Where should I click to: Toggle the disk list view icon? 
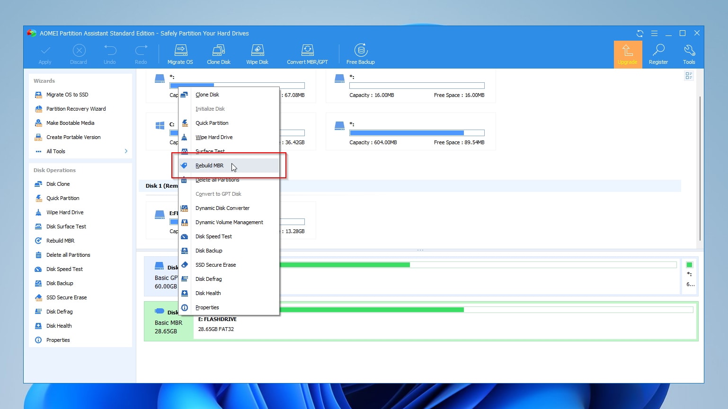[689, 76]
